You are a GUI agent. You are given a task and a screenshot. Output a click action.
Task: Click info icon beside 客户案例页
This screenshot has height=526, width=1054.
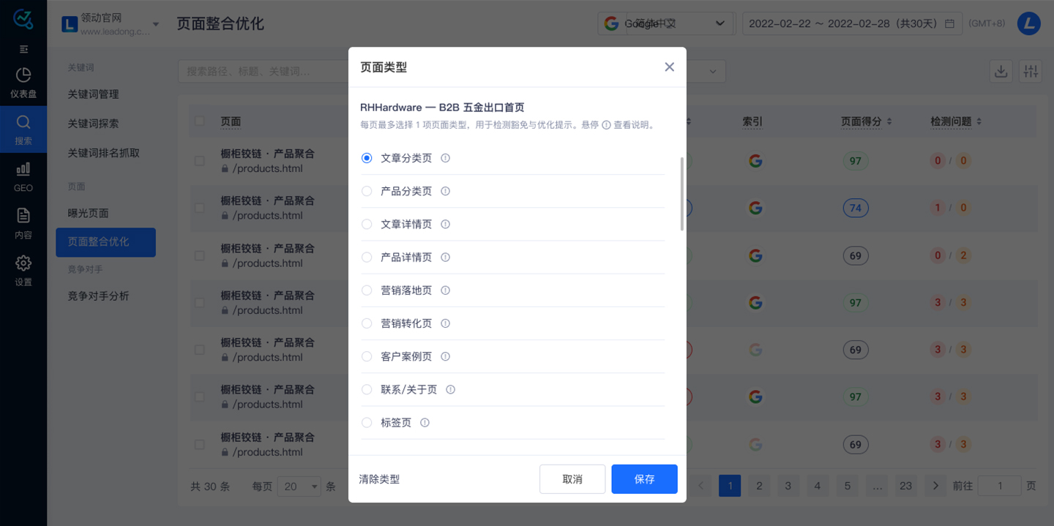(x=445, y=356)
